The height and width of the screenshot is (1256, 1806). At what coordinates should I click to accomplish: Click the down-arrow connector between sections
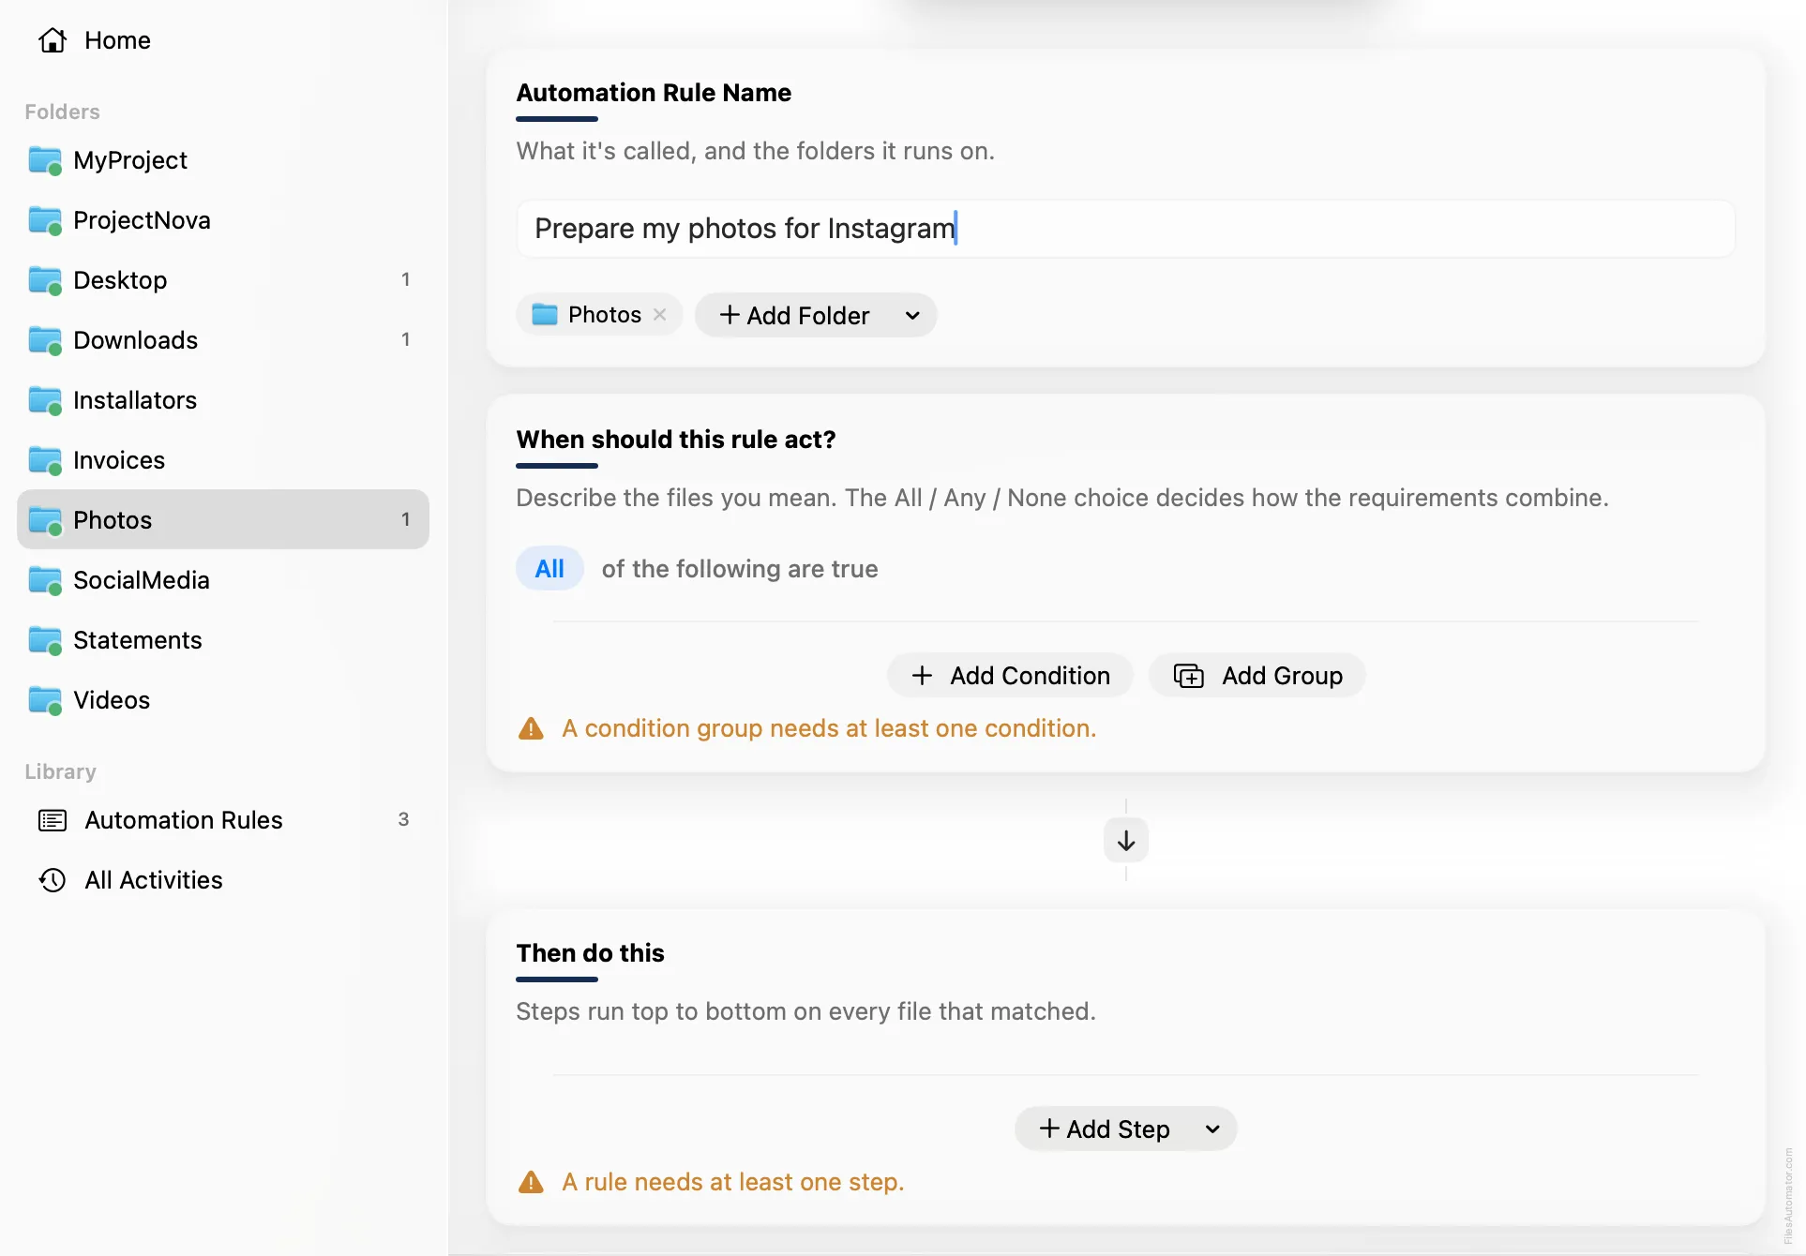1126,841
